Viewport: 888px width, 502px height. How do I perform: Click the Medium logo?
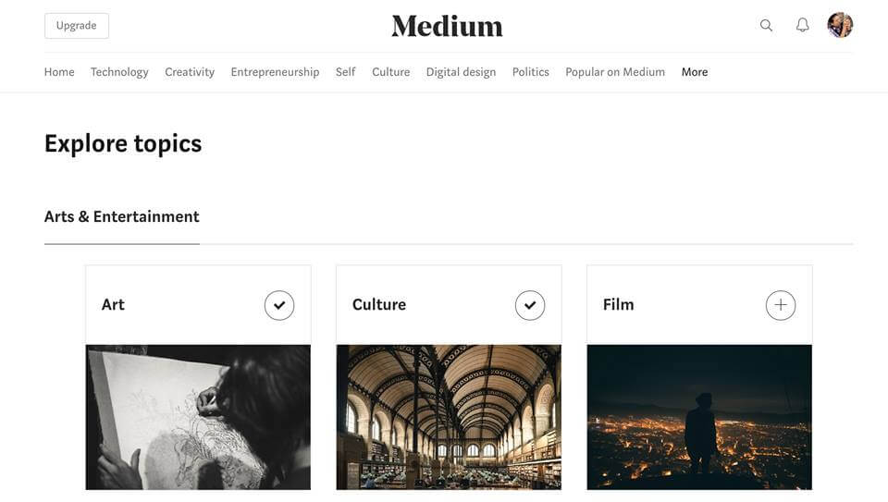[x=447, y=26]
